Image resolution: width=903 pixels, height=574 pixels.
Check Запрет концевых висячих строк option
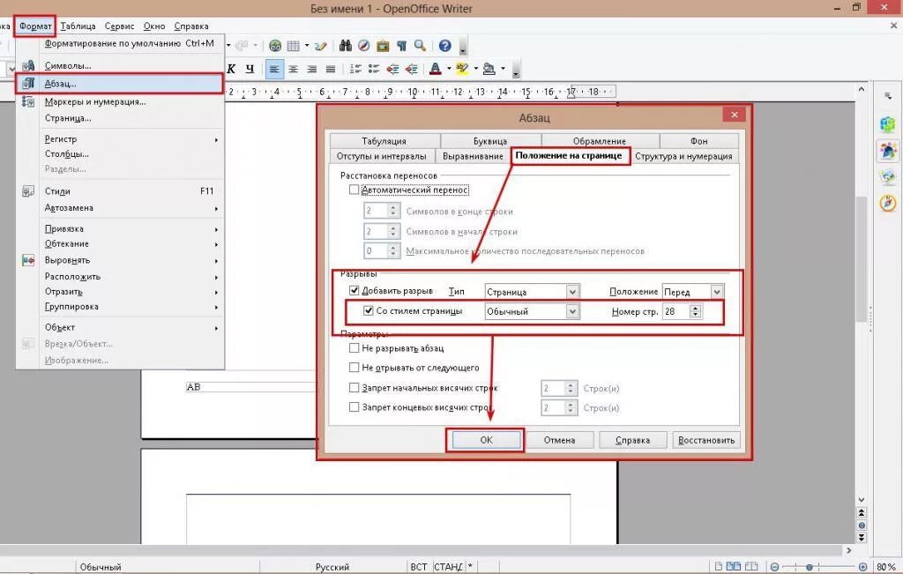point(354,407)
